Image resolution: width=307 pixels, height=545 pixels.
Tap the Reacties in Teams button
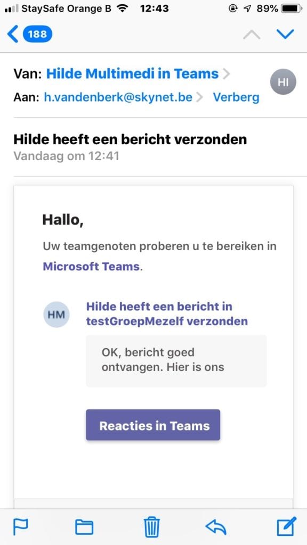pos(153,425)
